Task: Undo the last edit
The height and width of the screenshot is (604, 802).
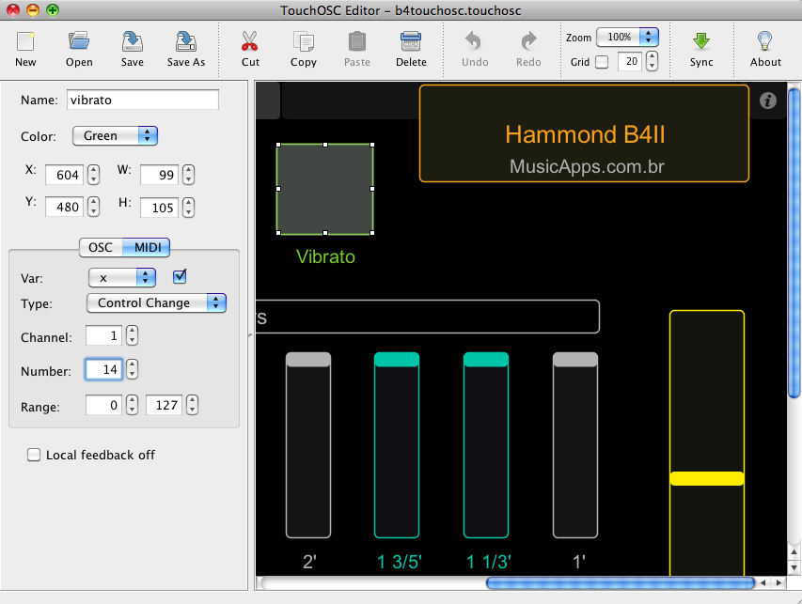Action: [x=474, y=41]
